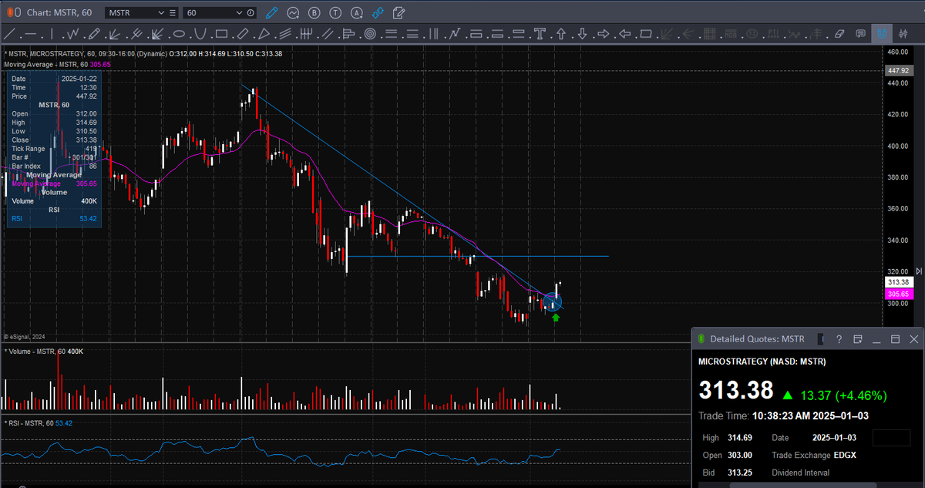Insert a left arrow marker
This screenshot has height=488, width=925.
tap(625, 34)
